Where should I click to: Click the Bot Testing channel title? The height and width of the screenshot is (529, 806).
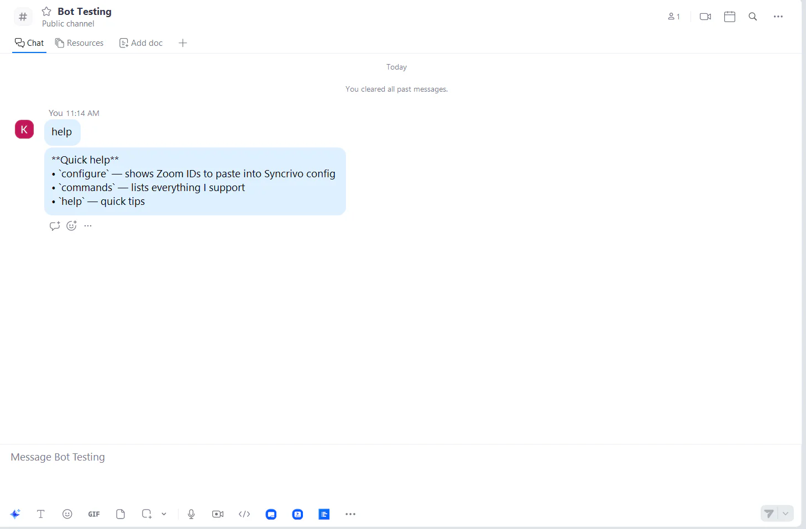[85, 12]
